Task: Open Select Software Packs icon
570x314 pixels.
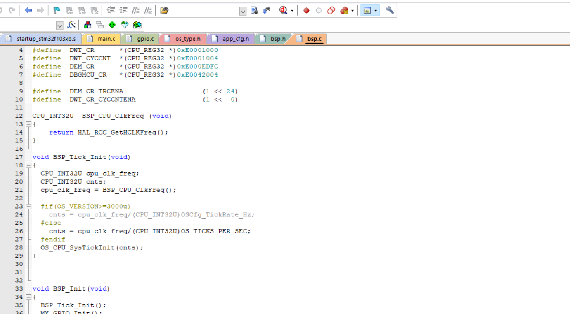Action: [125, 25]
